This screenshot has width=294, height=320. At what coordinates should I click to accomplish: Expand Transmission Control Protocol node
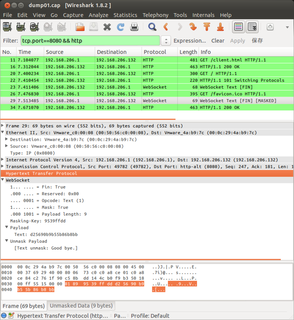click(x=2, y=166)
